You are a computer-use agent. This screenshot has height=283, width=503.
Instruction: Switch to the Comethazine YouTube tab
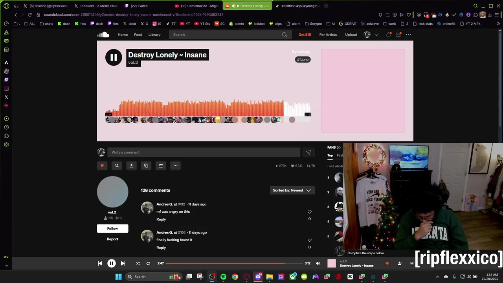click(196, 6)
